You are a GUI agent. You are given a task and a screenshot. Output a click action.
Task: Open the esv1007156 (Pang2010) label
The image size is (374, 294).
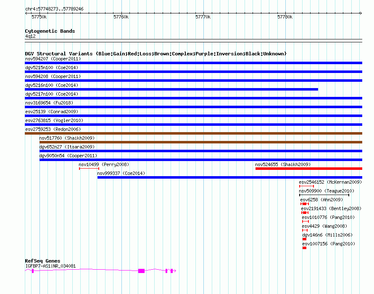[x=329, y=244]
